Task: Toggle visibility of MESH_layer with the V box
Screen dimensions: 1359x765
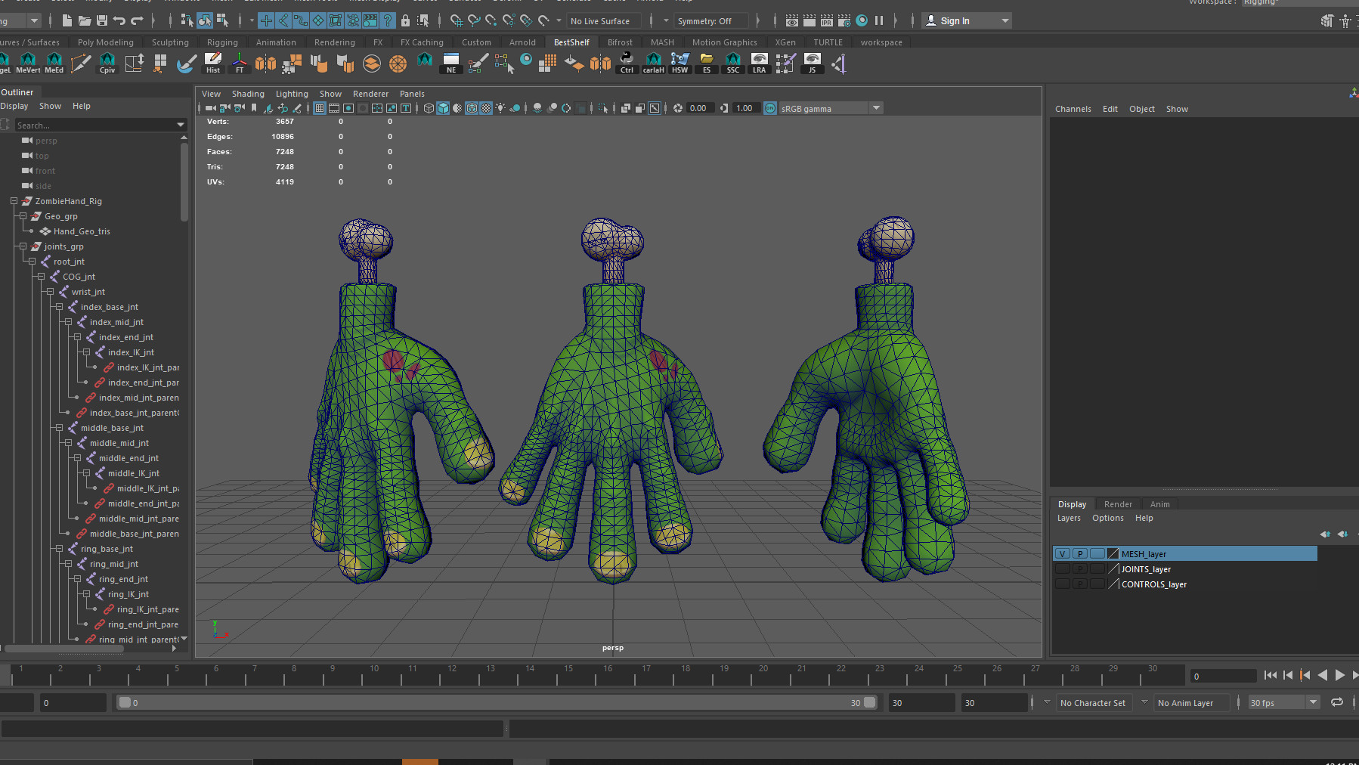Action: (x=1063, y=553)
